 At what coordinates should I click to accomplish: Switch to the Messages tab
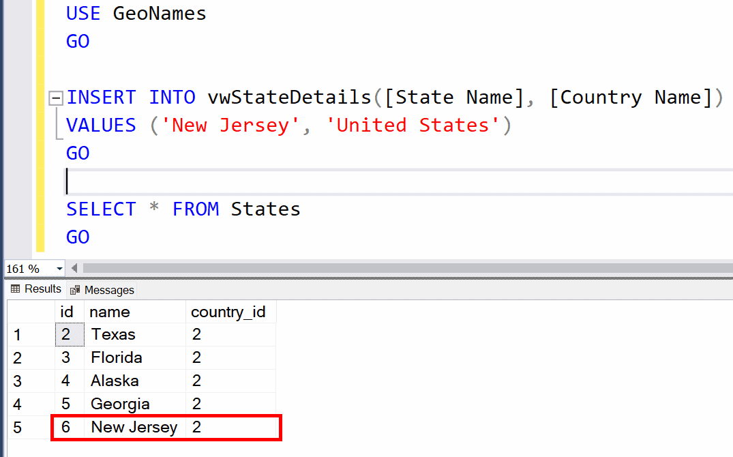pos(102,289)
